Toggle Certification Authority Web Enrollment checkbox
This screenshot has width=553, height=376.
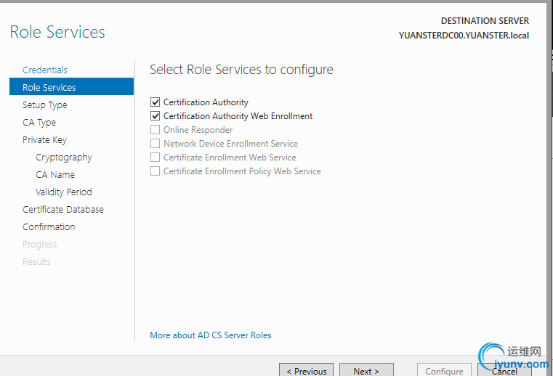[155, 116]
